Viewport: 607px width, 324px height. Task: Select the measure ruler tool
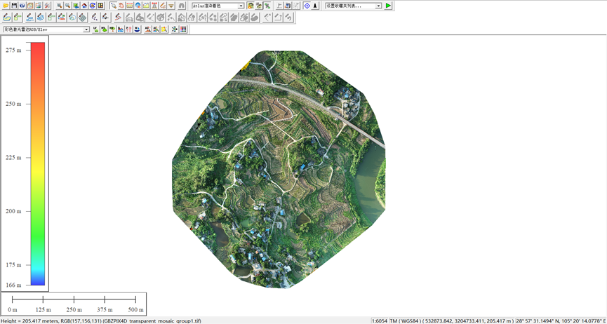point(130,6)
